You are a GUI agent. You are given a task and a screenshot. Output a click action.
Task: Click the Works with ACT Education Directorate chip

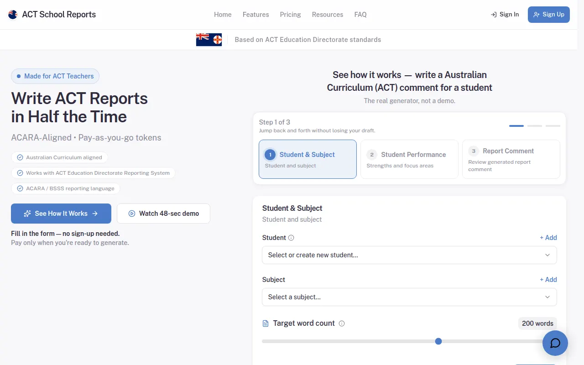pyautogui.click(x=93, y=173)
